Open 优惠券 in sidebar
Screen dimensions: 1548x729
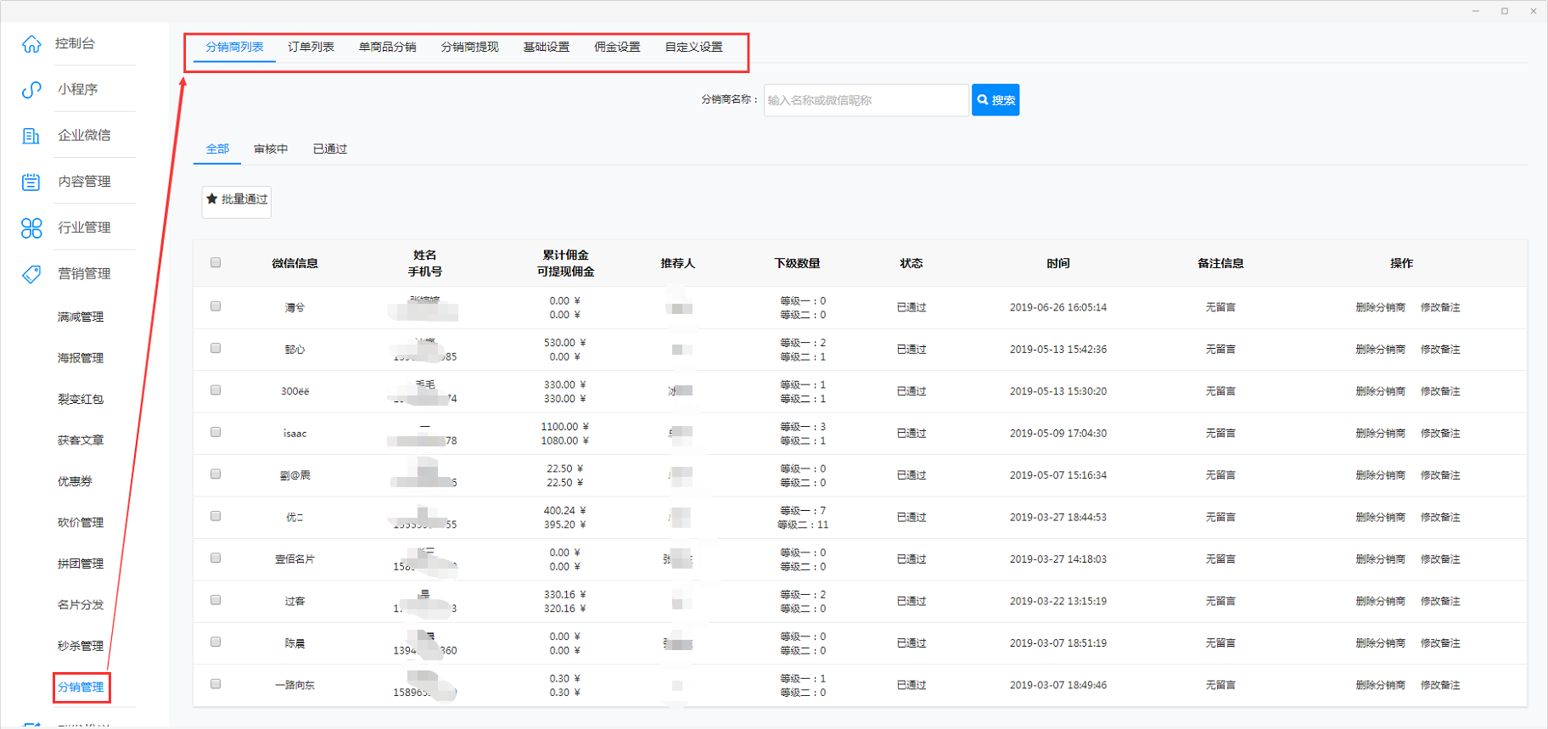(x=75, y=481)
